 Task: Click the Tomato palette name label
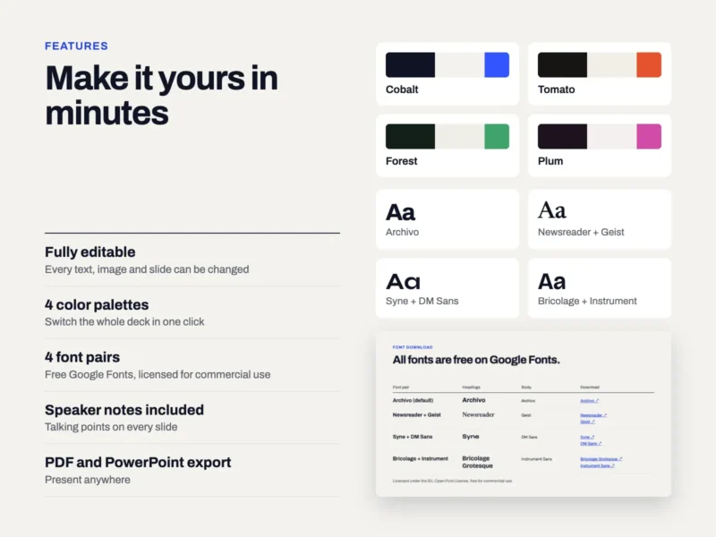pyautogui.click(x=556, y=89)
